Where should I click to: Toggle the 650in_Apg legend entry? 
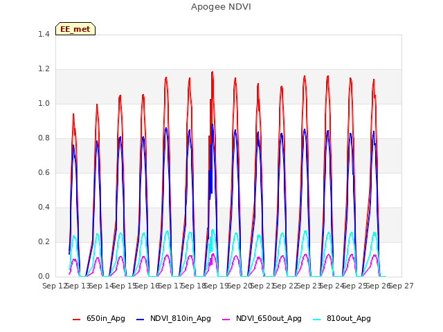(99, 318)
